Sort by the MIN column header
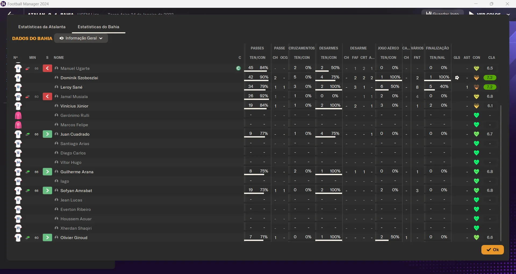The image size is (516, 274). [x=33, y=57]
